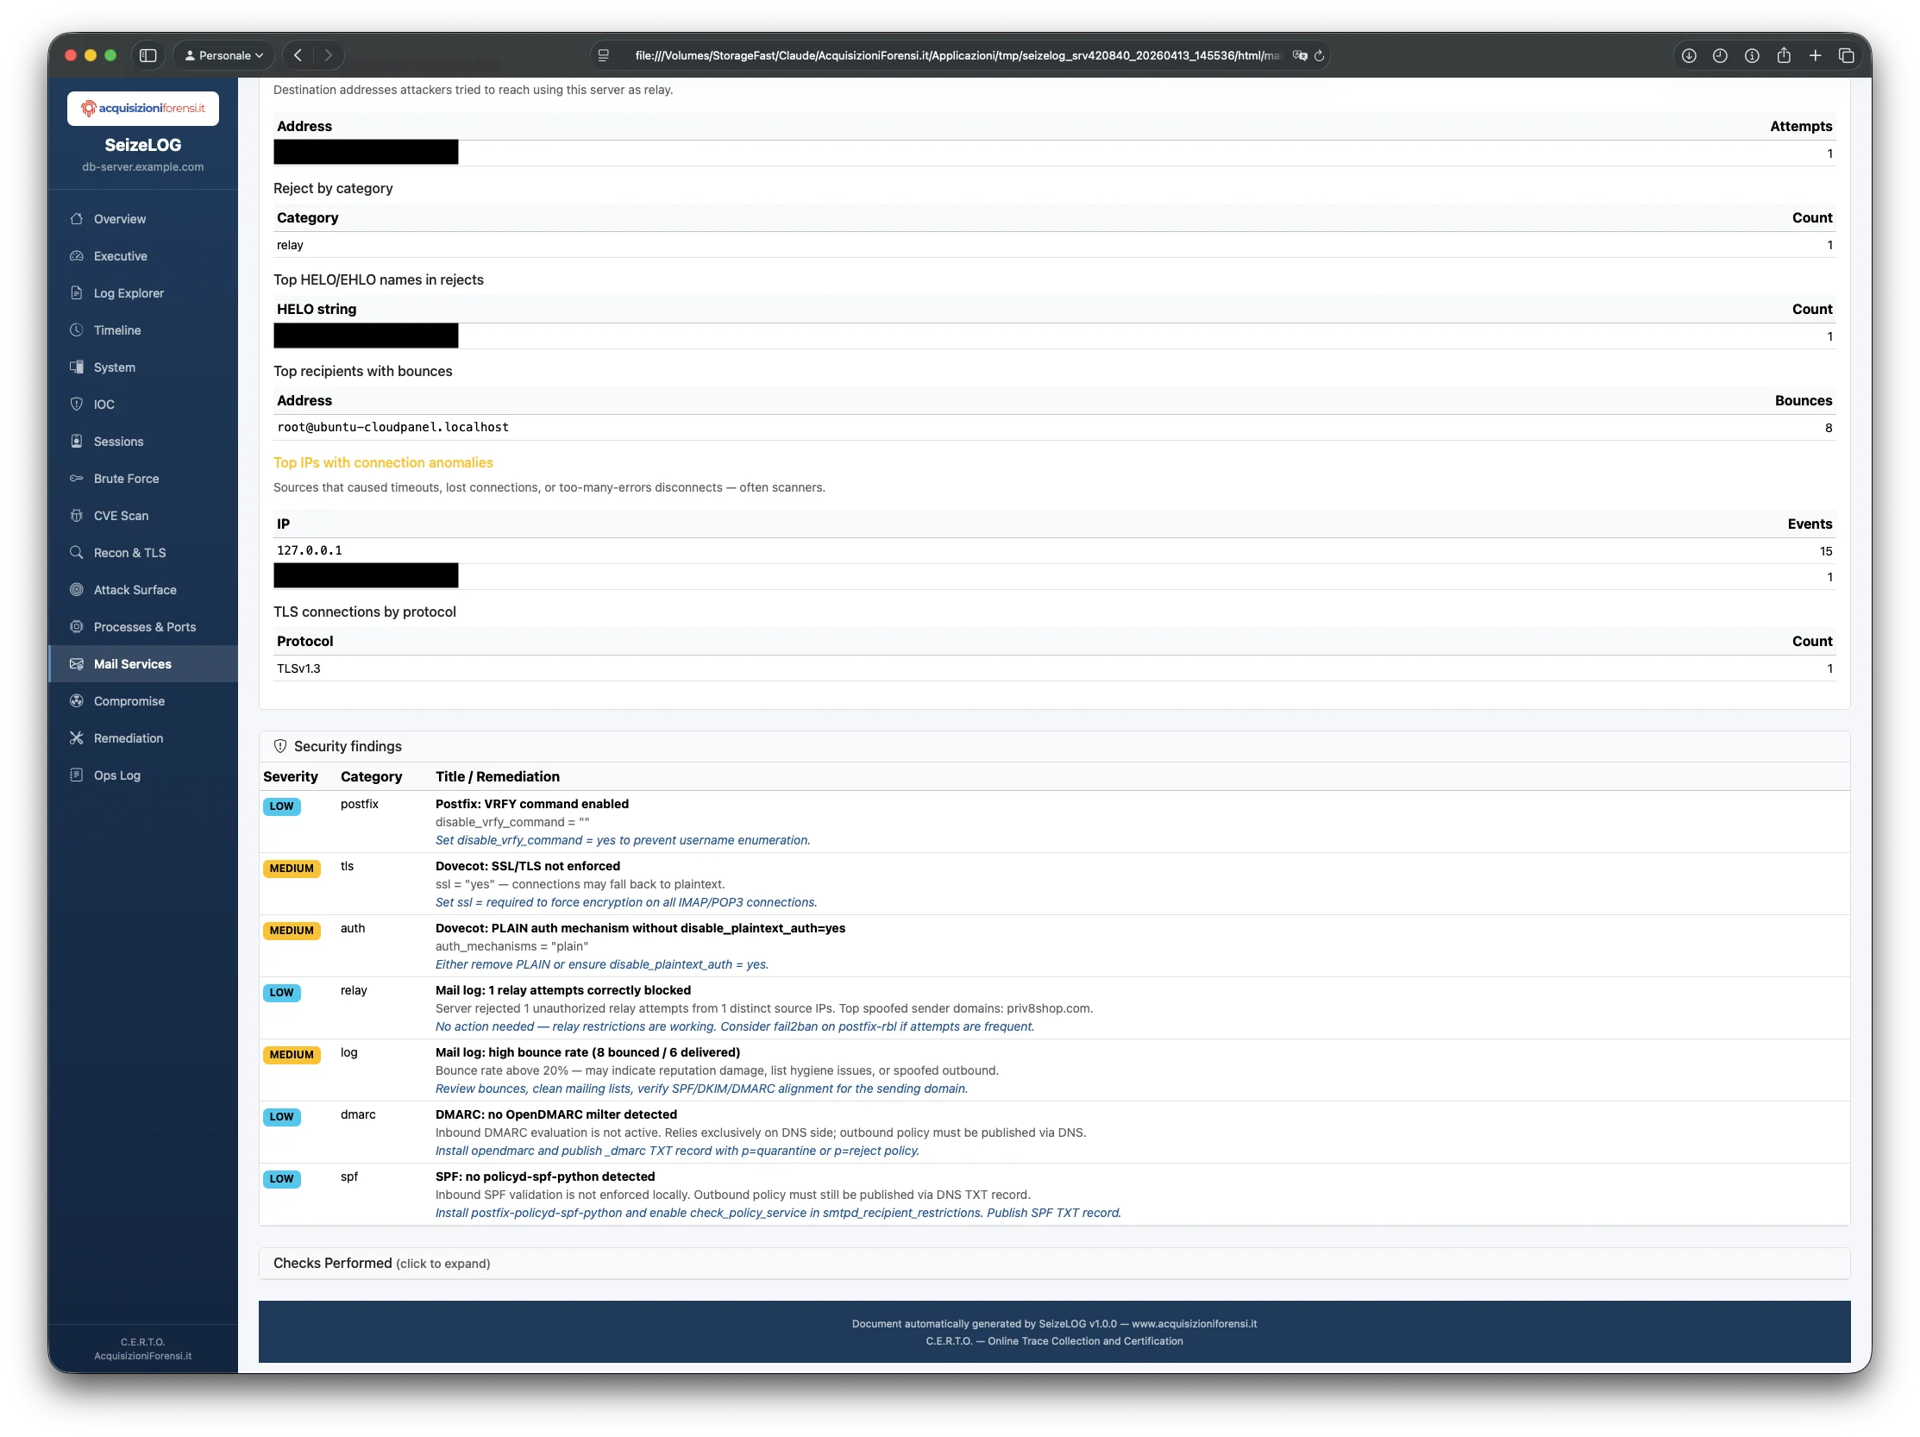Open the Remediation scissors icon

click(78, 737)
